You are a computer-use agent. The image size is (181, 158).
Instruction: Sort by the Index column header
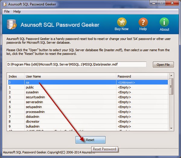tap(16, 76)
